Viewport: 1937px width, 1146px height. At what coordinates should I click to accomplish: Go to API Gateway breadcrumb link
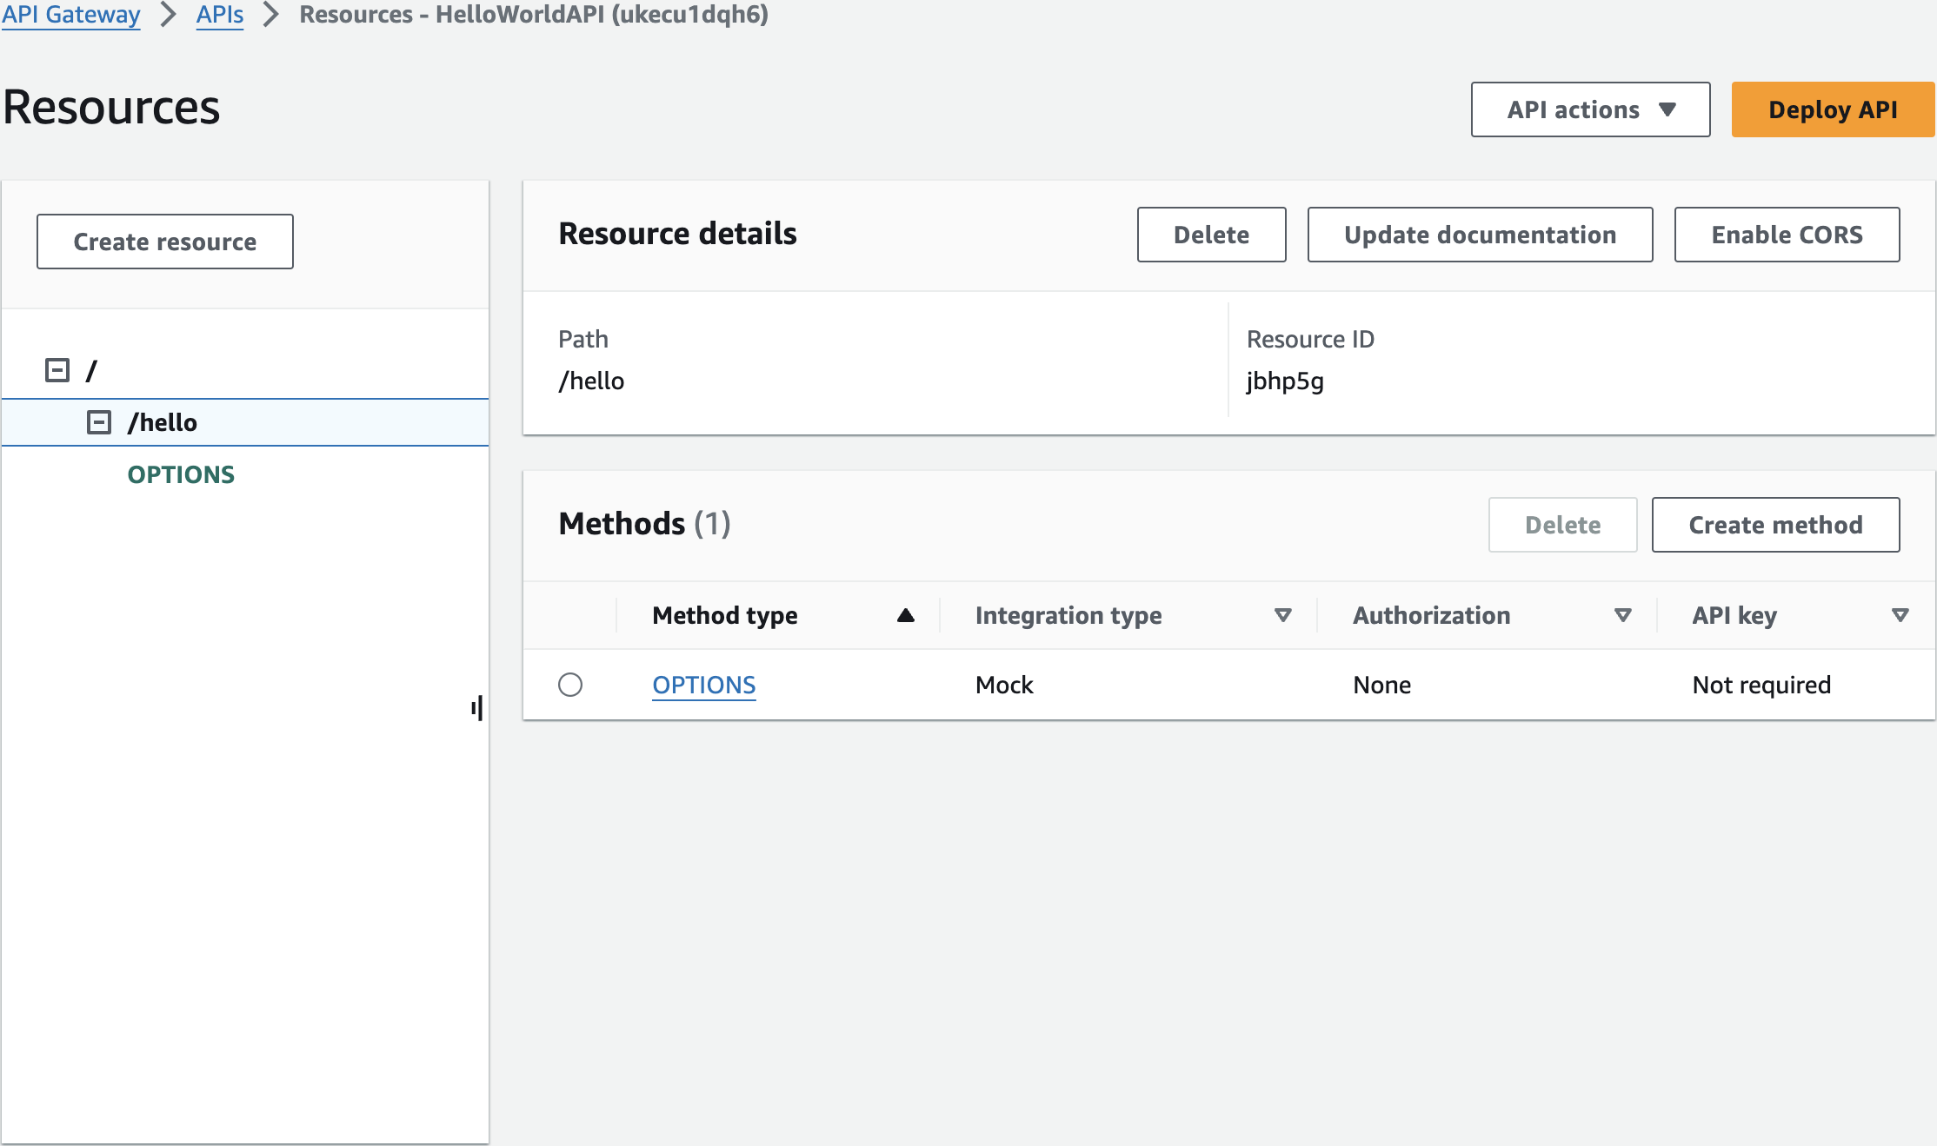[71, 14]
